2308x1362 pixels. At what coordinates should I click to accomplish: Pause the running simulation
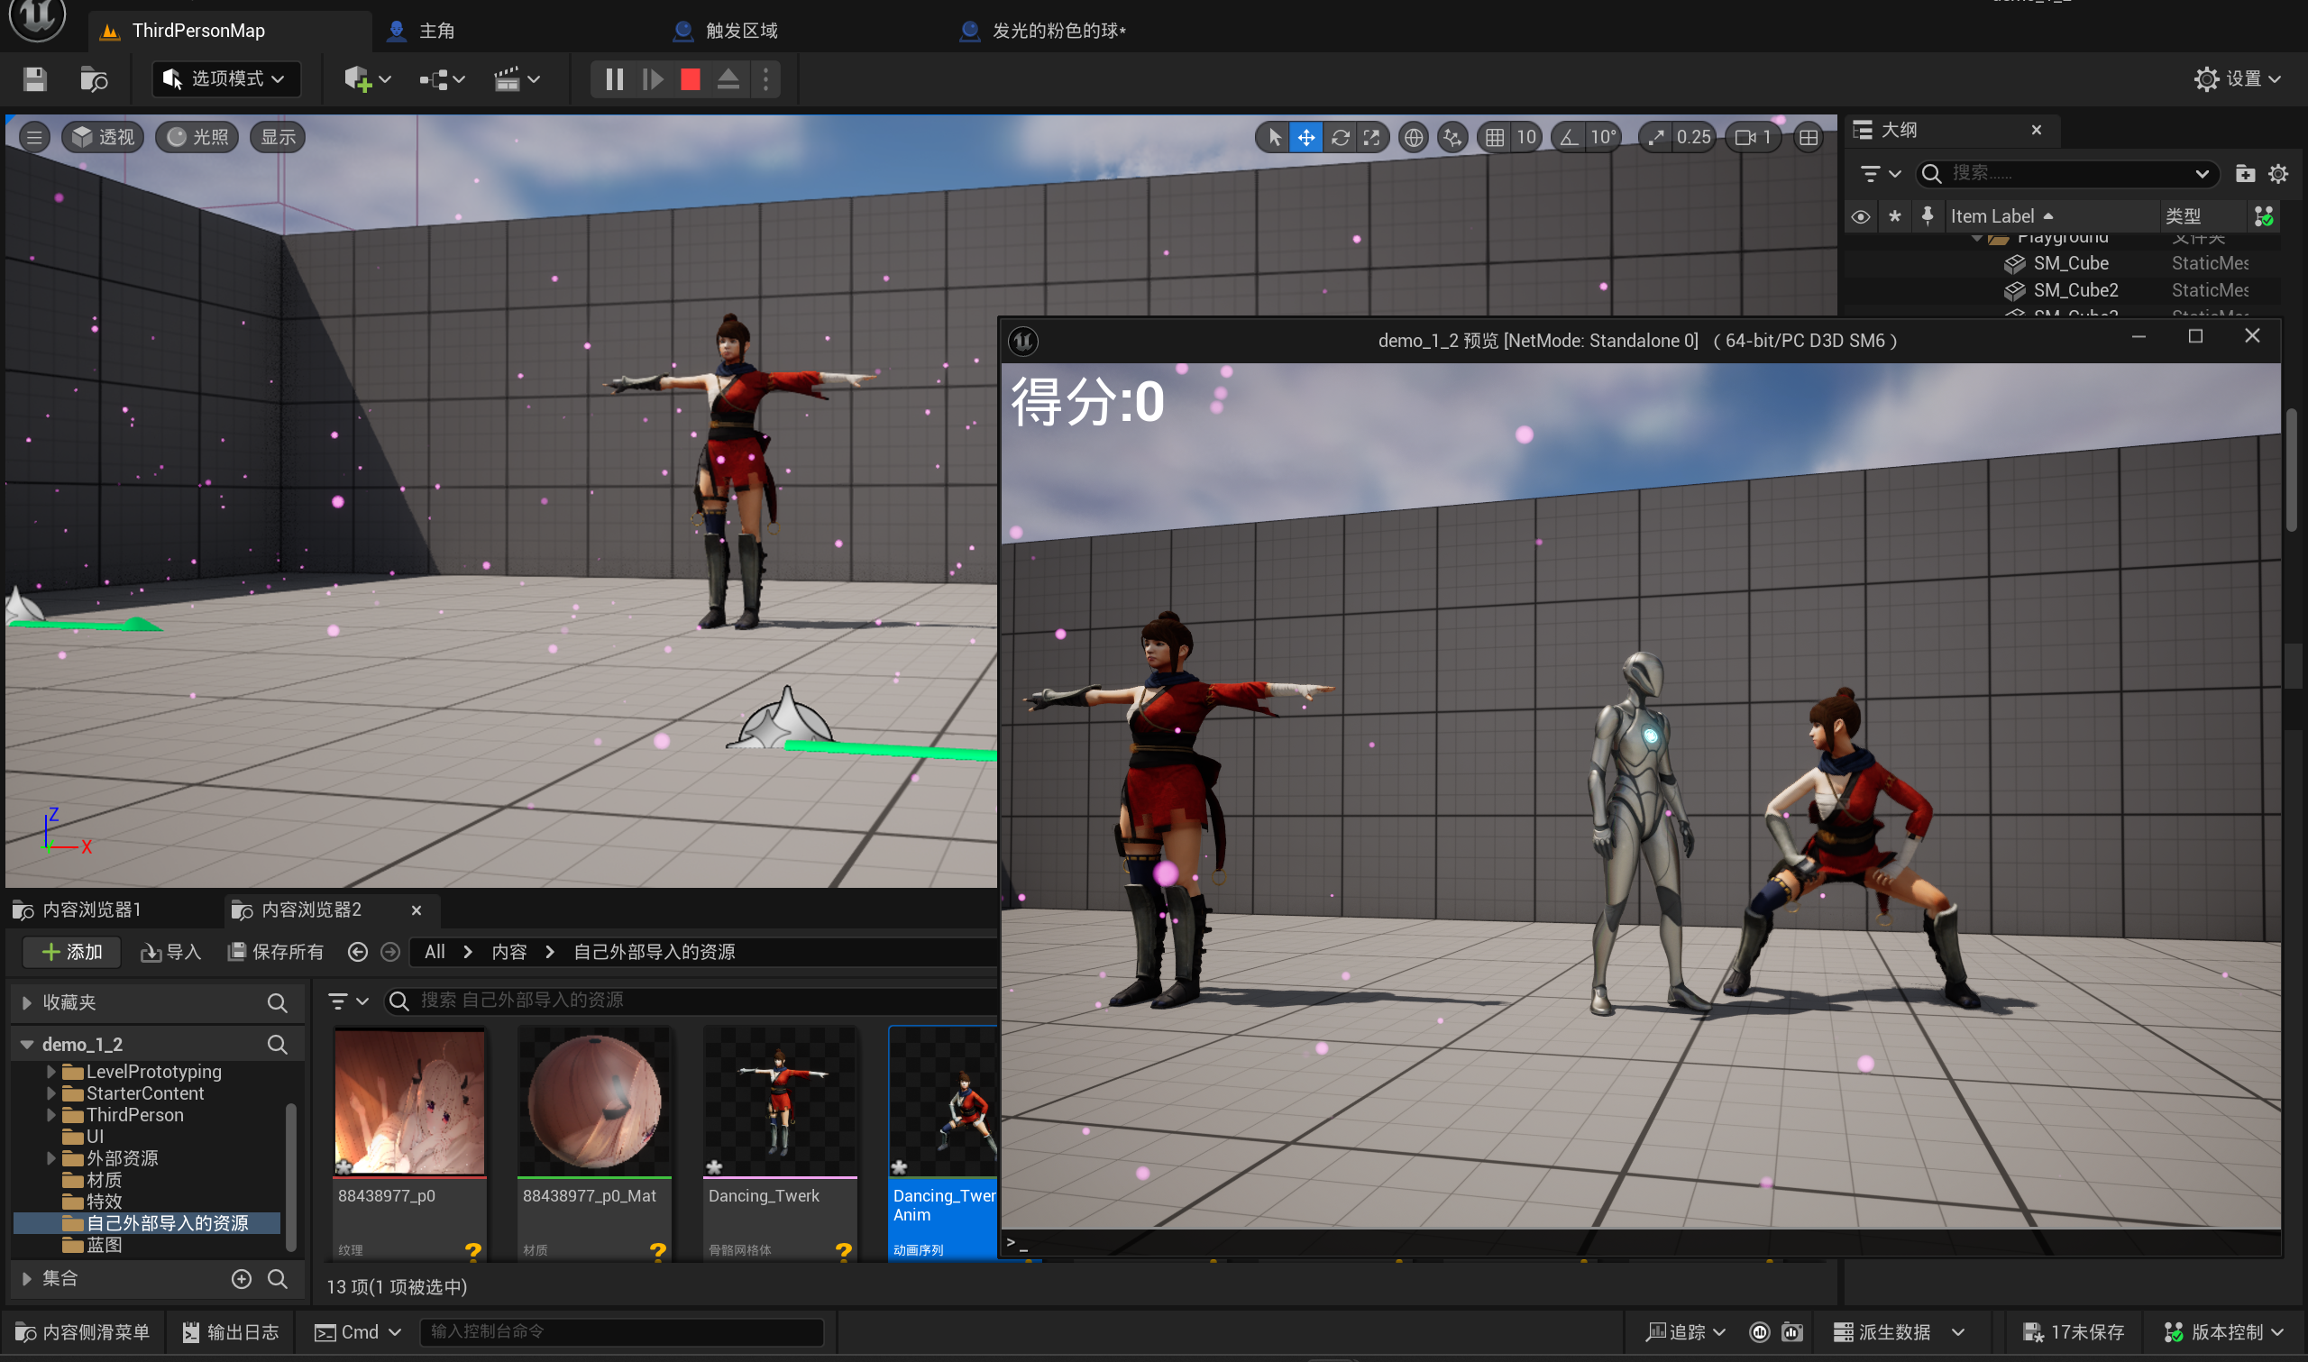tap(614, 79)
